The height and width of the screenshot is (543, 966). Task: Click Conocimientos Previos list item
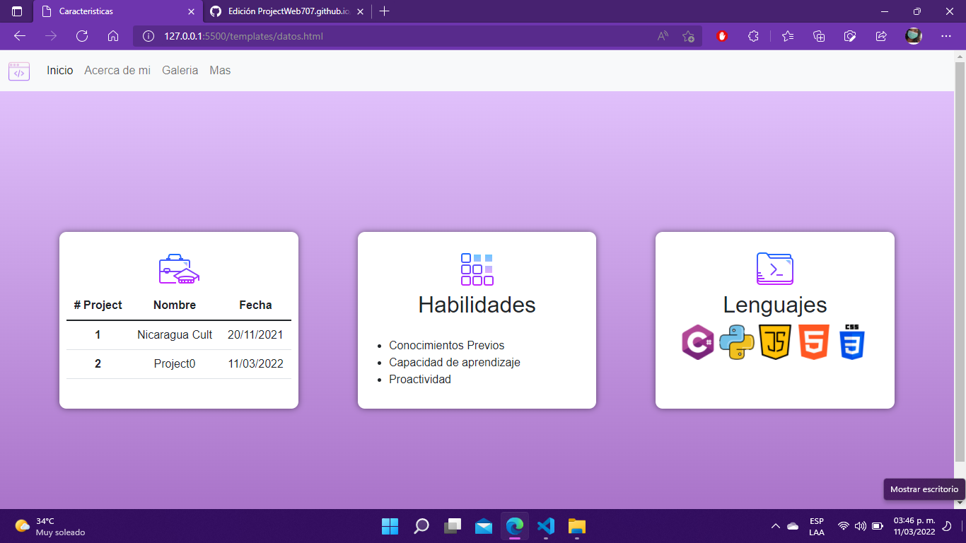447,345
